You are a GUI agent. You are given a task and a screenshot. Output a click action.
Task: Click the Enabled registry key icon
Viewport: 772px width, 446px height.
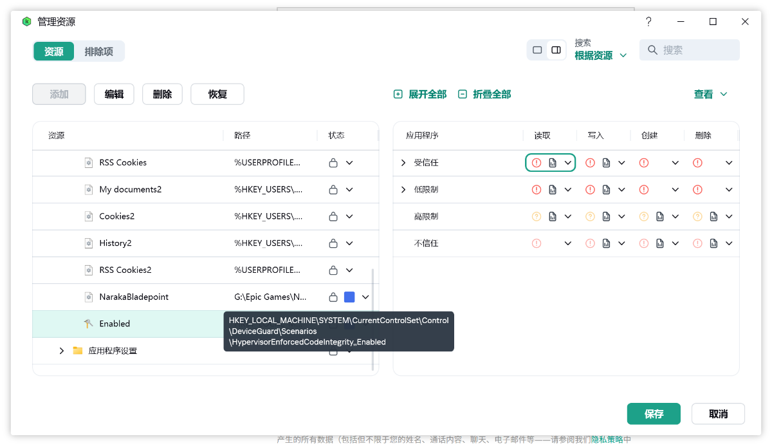[x=89, y=324]
